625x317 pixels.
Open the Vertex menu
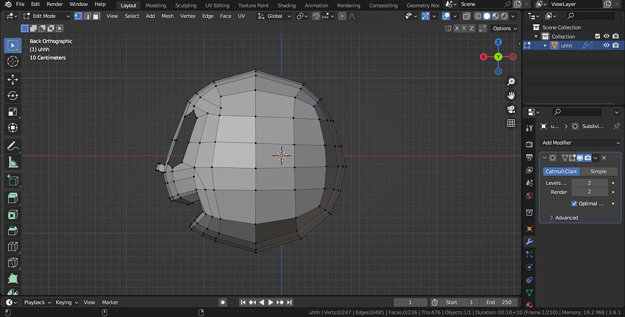pyautogui.click(x=188, y=16)
